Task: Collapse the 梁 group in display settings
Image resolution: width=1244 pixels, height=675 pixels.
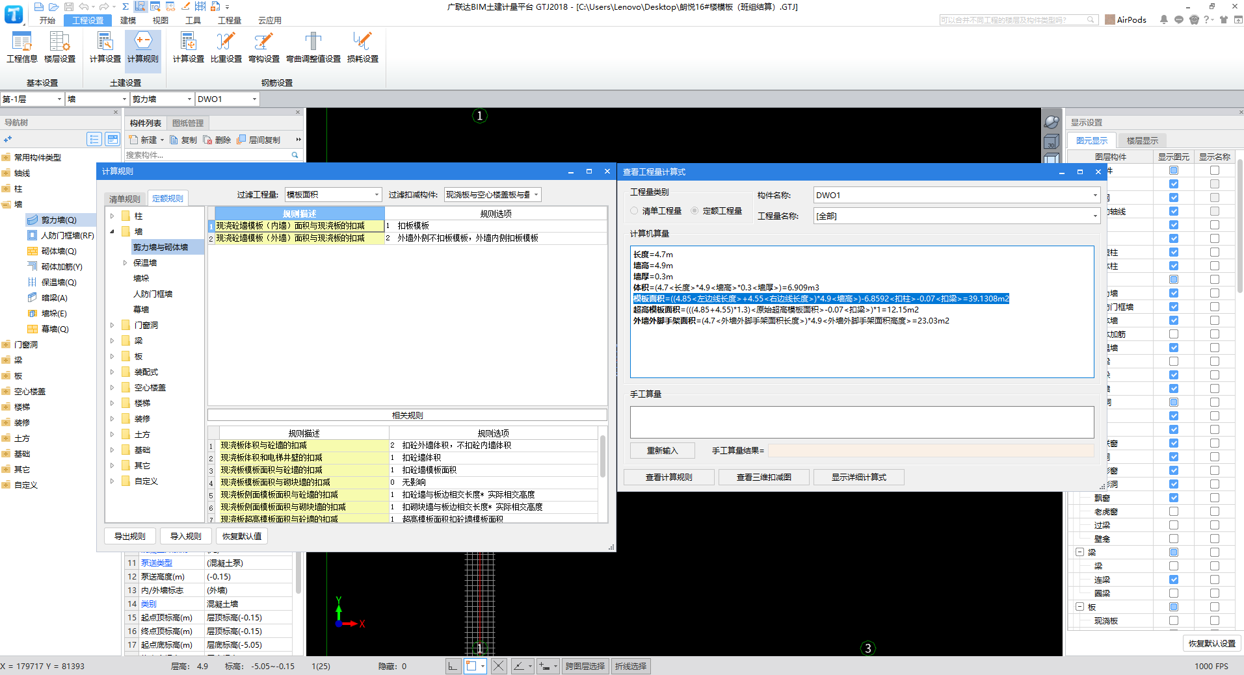Action: coord(1079,552)
